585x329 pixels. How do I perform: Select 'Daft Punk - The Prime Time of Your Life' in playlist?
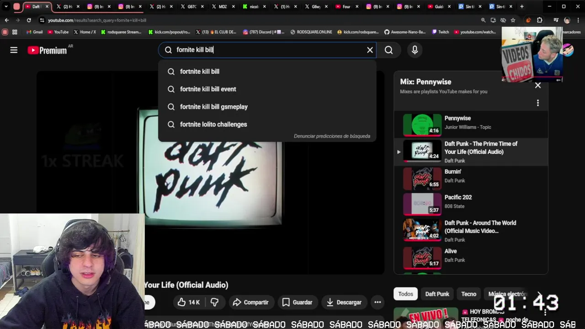tap(471, 152)
